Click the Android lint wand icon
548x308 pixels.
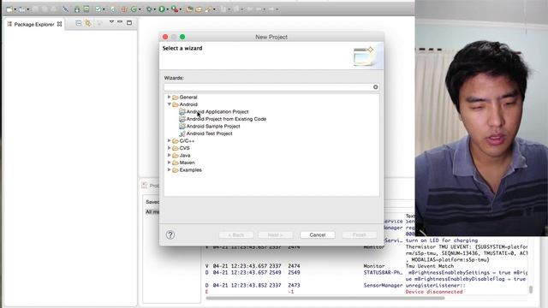point(65,9)
